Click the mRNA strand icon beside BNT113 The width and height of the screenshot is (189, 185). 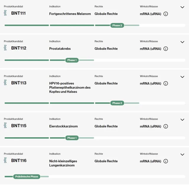point(5,82)
